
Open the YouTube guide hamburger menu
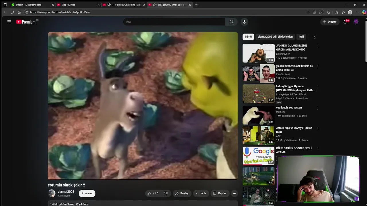[9, 22]
